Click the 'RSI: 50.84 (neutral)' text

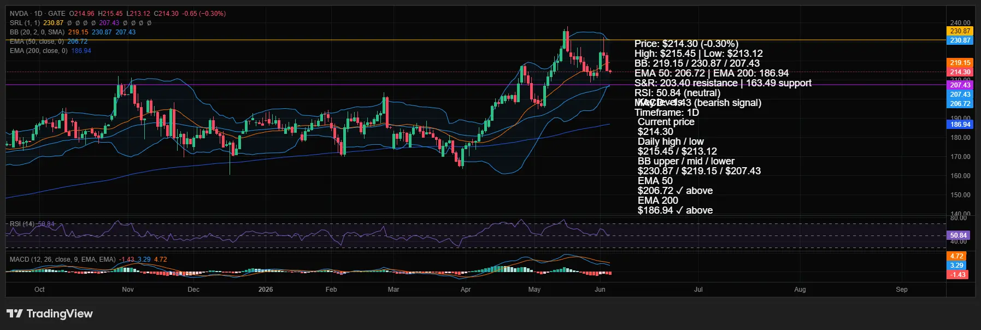(678, 93)
